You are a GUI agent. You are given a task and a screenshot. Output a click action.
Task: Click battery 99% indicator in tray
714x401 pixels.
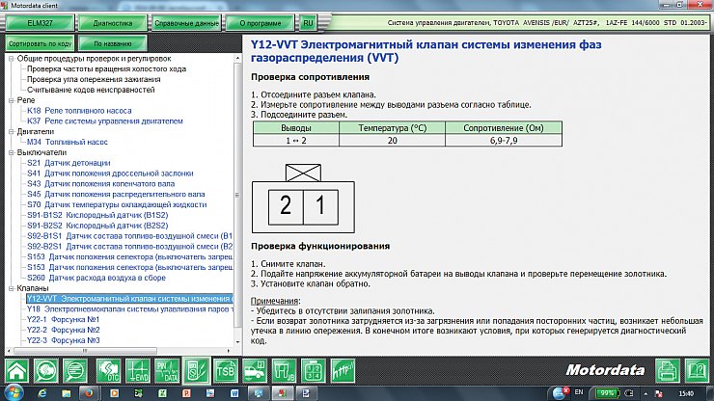click(607, 393)
